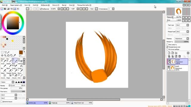The image size is (191, 107).
Task: Select the lasso selection tool
Action: 5,52
